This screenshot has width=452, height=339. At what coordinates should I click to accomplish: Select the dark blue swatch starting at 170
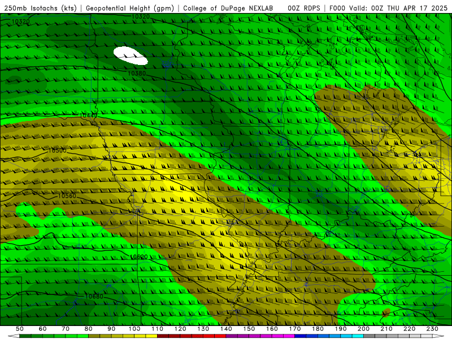coord(301,336)
